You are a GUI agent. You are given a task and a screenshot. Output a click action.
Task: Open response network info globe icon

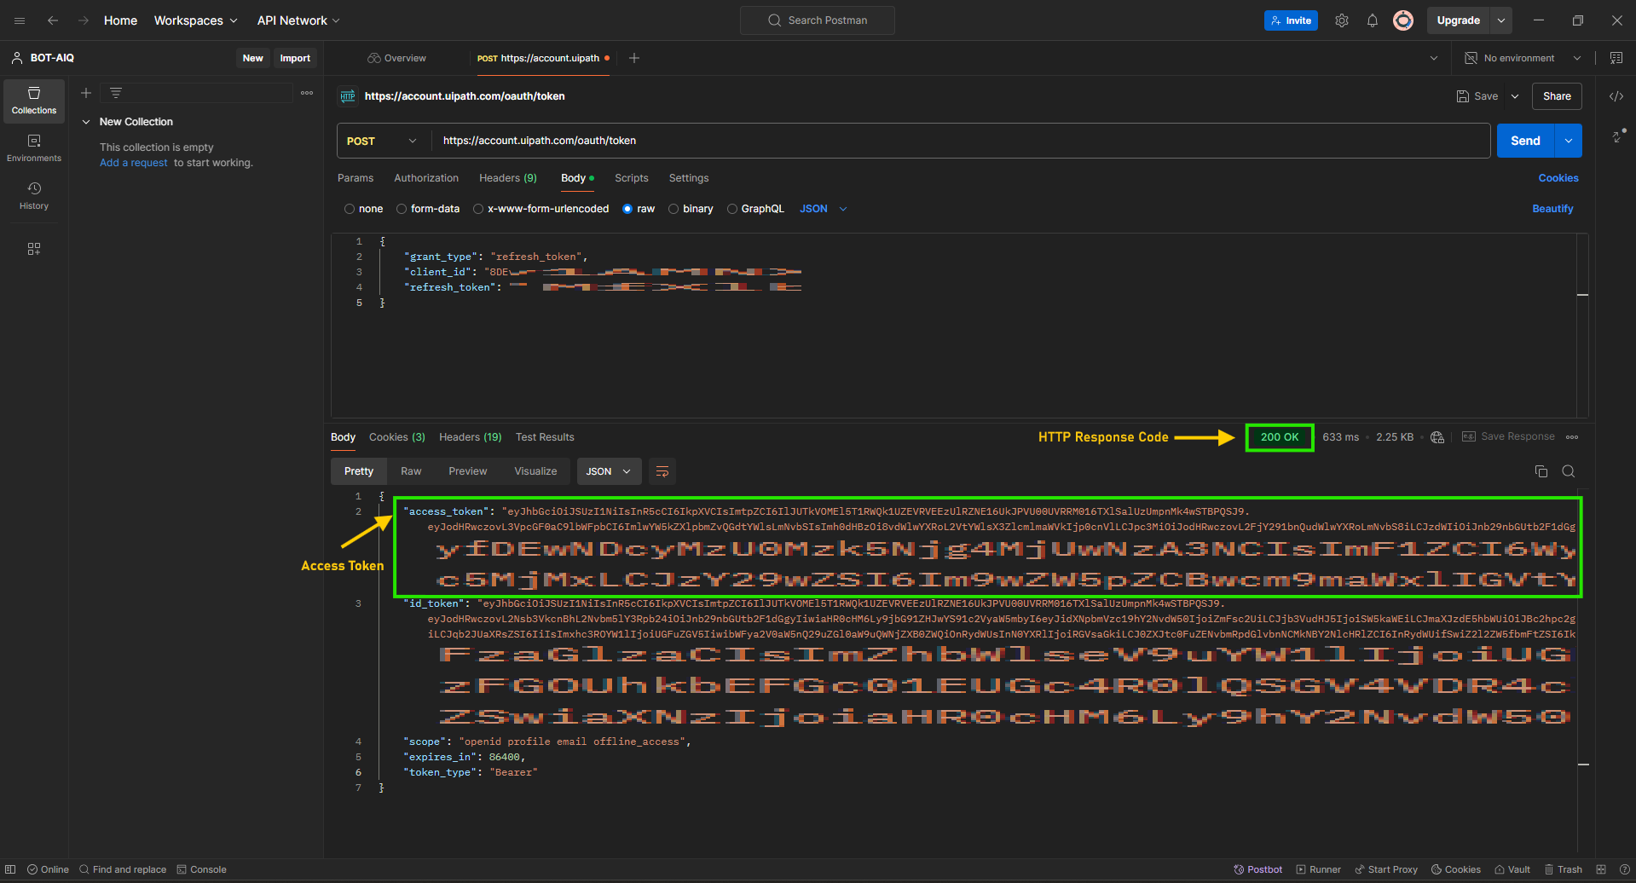[x=1437, y=437]
